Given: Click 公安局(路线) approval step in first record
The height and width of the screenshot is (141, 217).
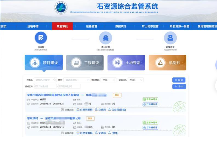Looking at the screenshot, I should (x=117, y=110).
